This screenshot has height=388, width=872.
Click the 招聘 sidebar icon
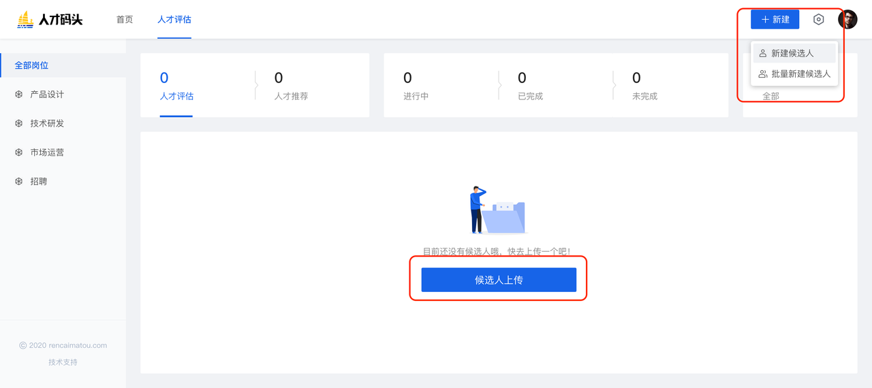[x=19, y=182]
